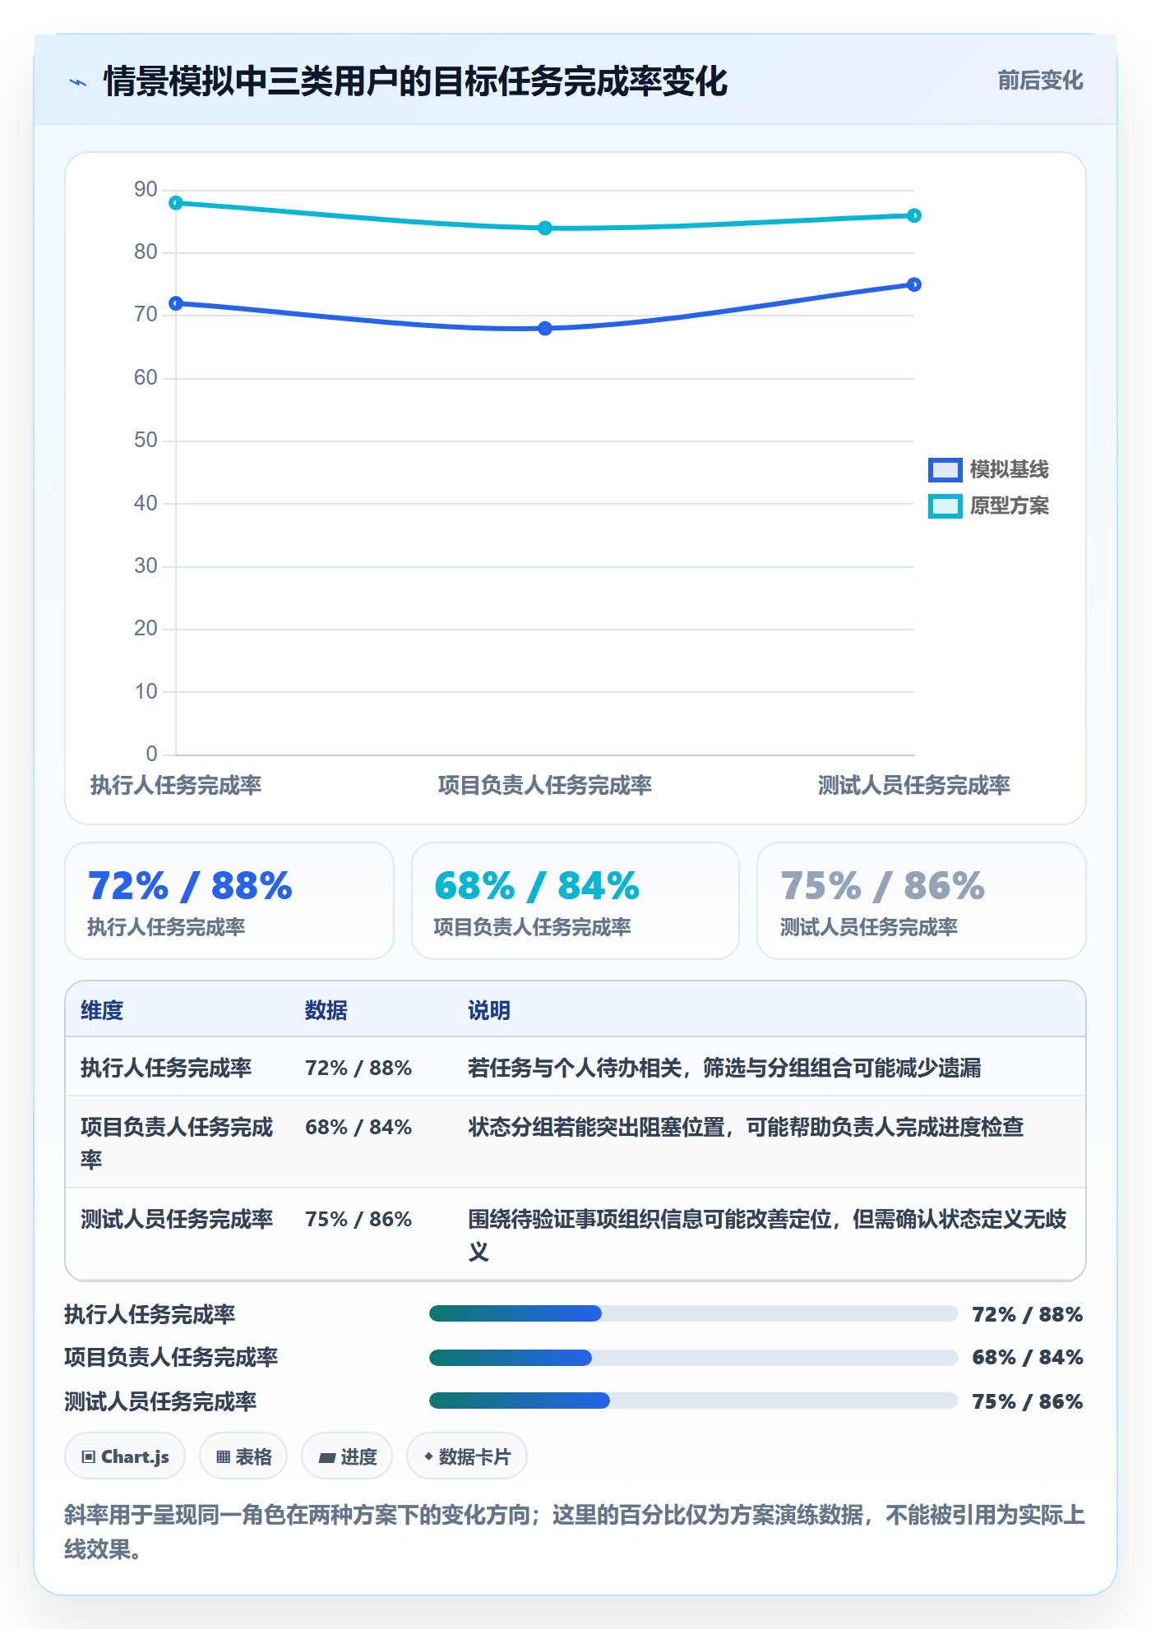Click the y-axis value 50 on the chart
The height and width of the screenshot is (1629, 1151).
(x=146, y=441)
